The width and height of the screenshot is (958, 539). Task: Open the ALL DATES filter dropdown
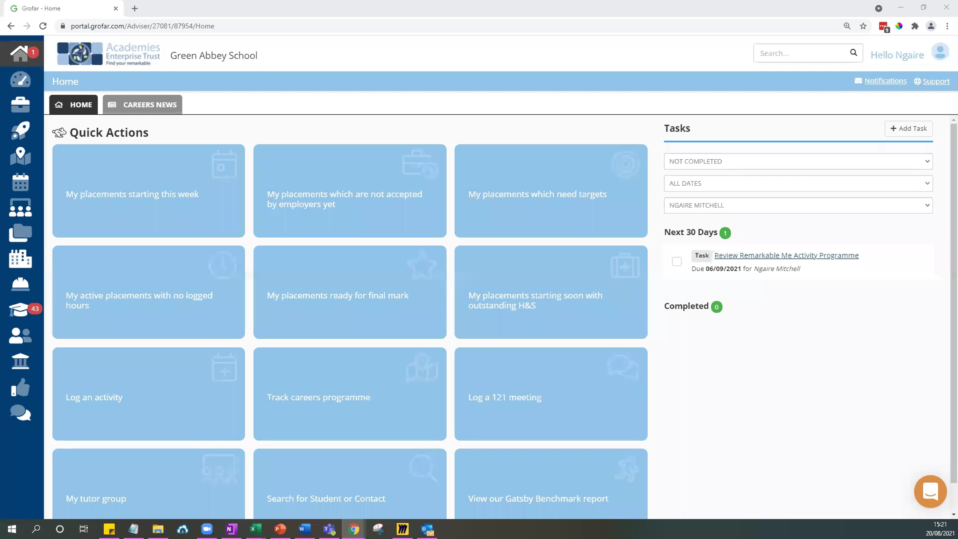tap(798, 183)
